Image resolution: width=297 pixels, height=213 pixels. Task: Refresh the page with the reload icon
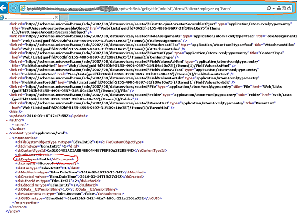[289, 8]
